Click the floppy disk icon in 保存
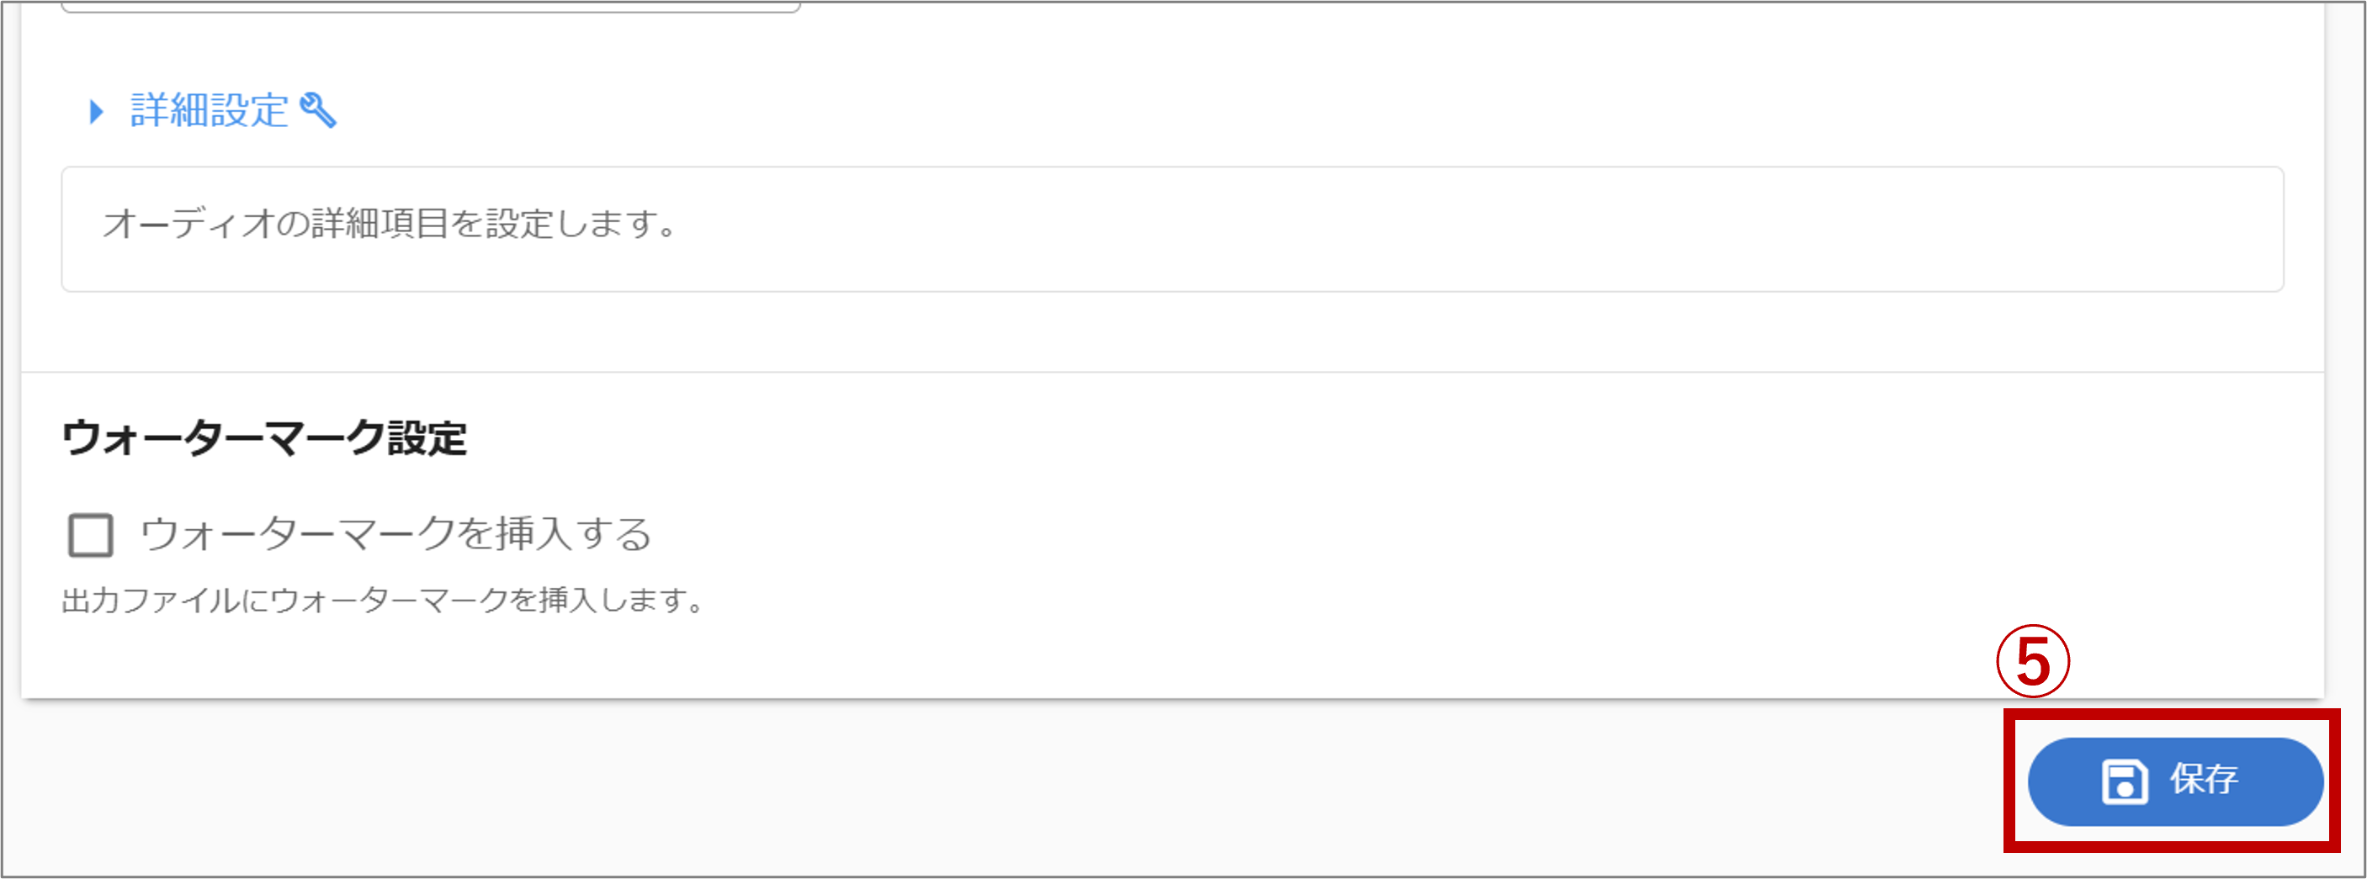The height and width of the screenshot is (879, 2367). [2124, 781]
